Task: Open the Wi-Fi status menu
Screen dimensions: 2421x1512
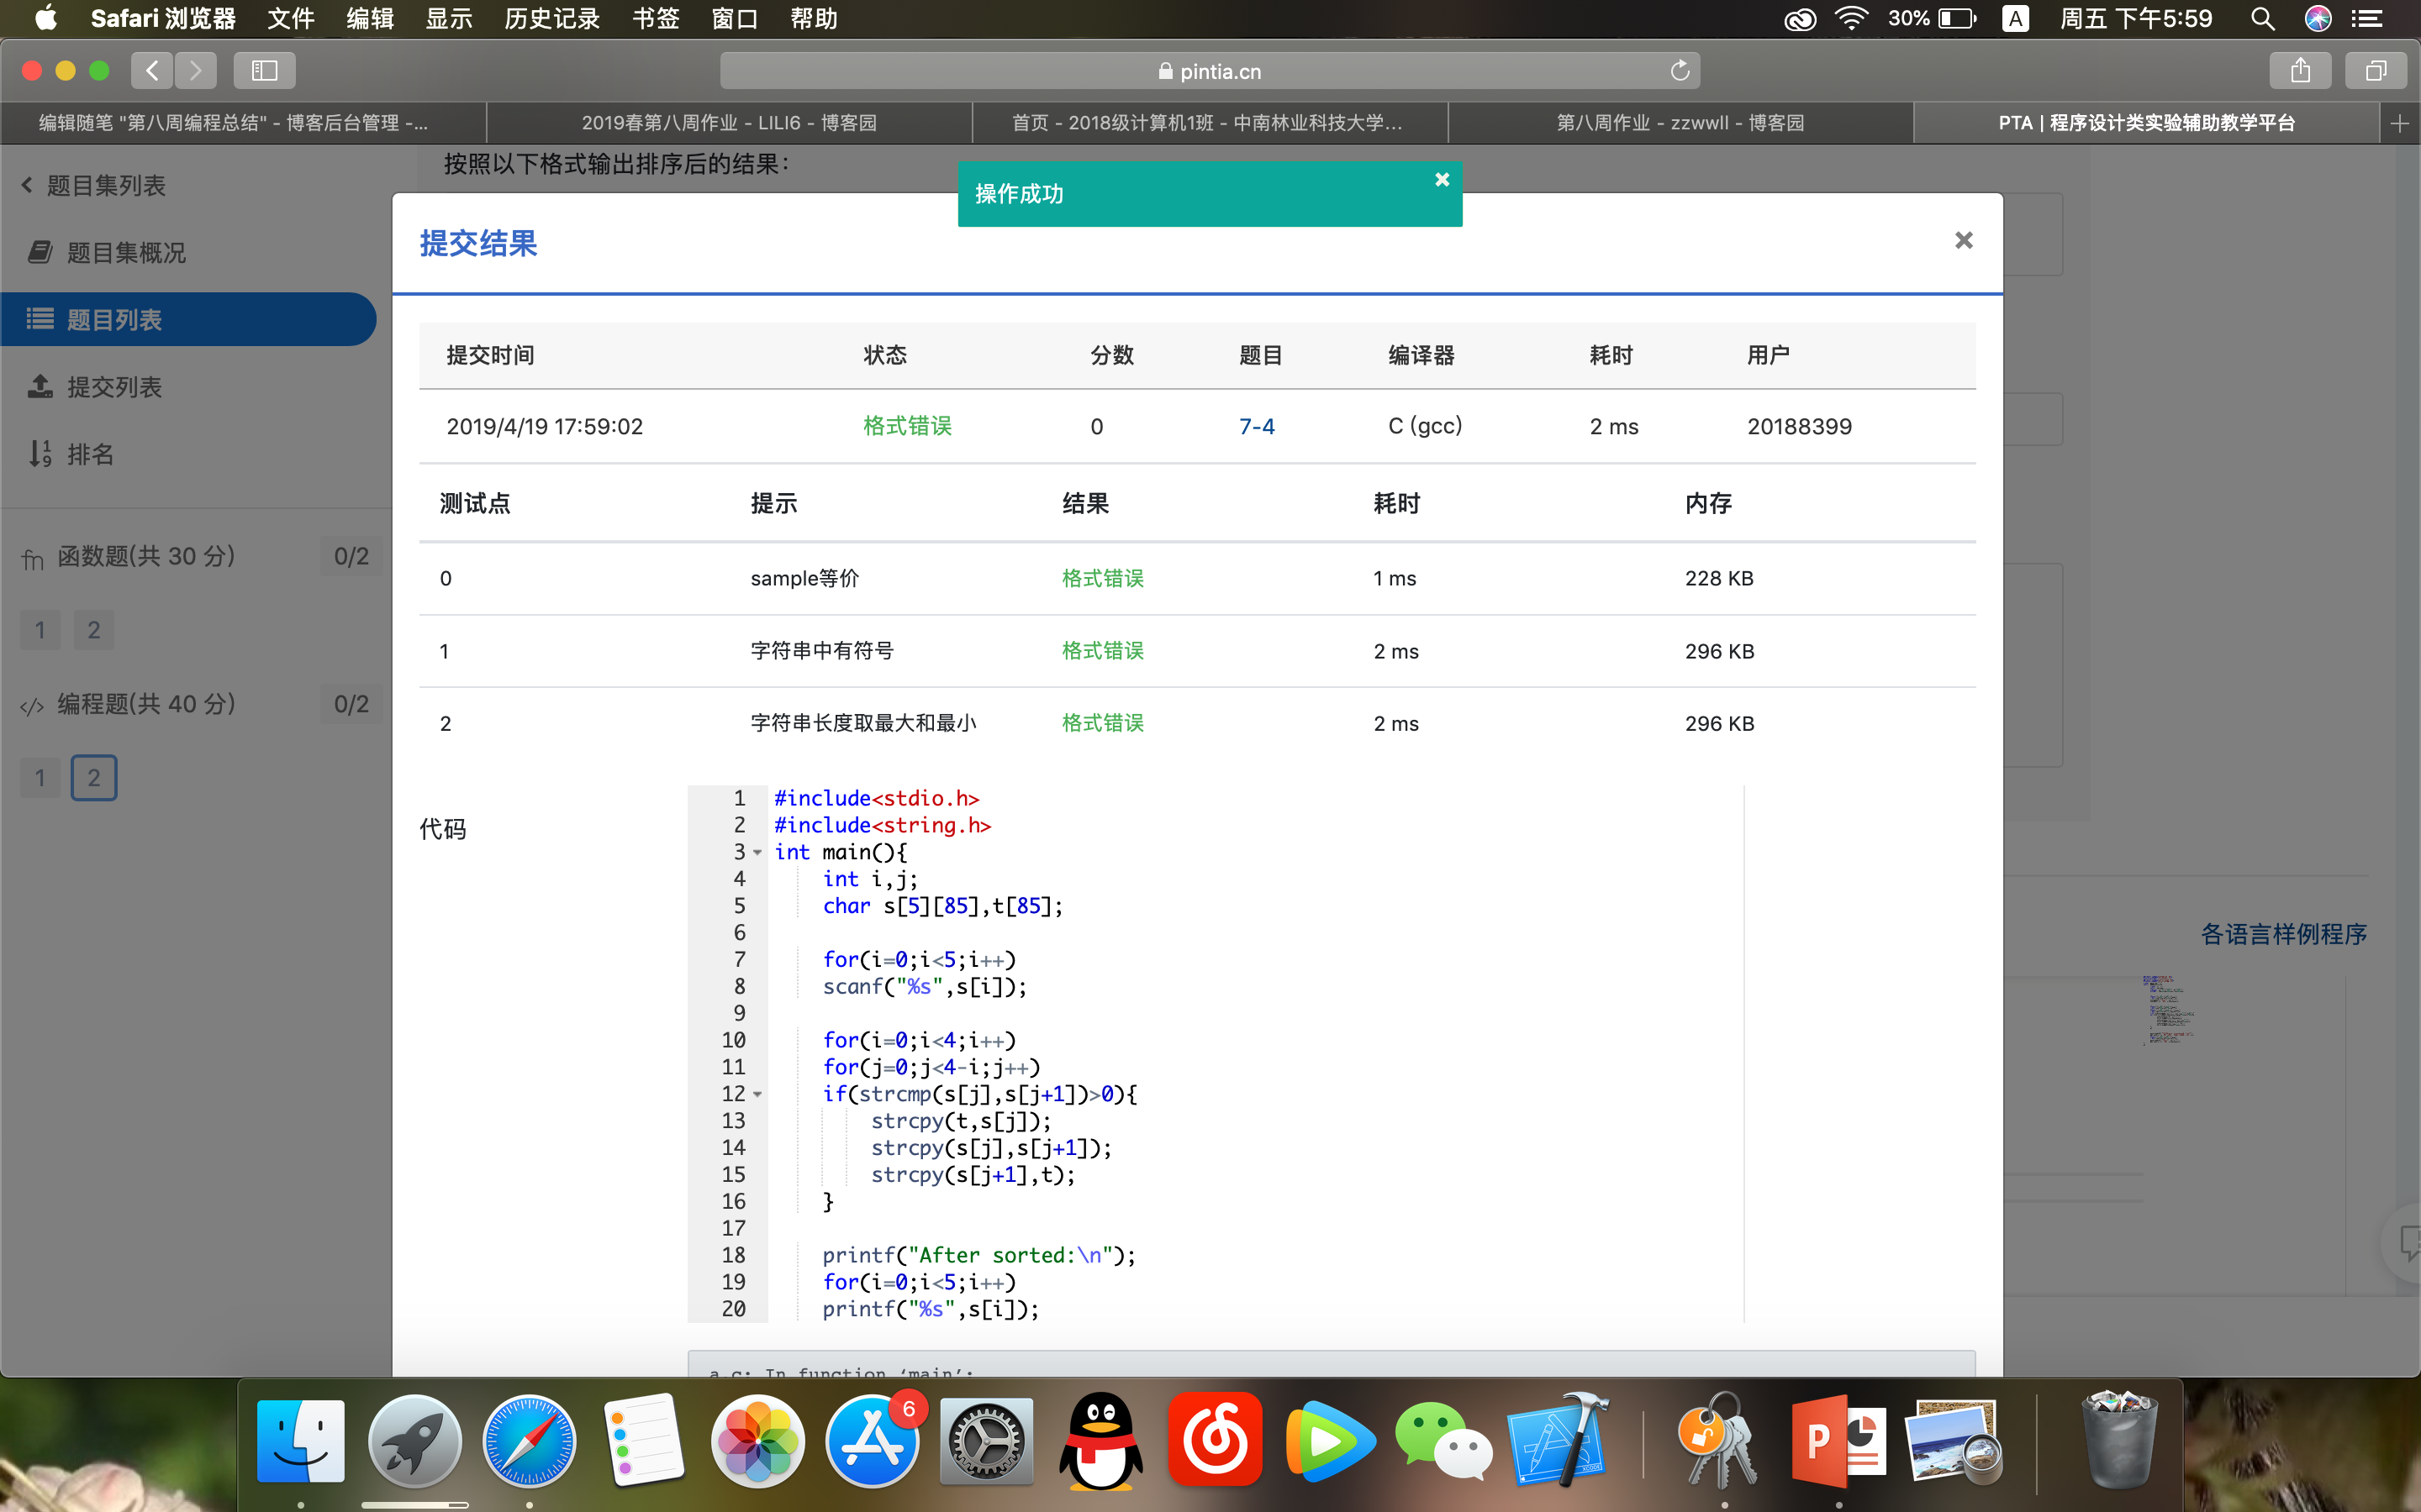Action: point(1852,18)
